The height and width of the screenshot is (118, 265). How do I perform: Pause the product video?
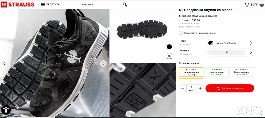pos(169,47)
